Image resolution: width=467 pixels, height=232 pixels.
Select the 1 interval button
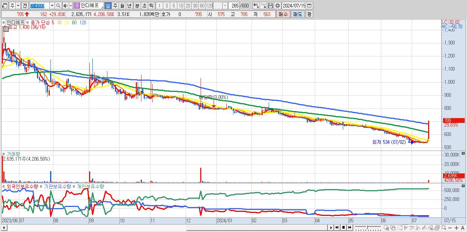159,6
